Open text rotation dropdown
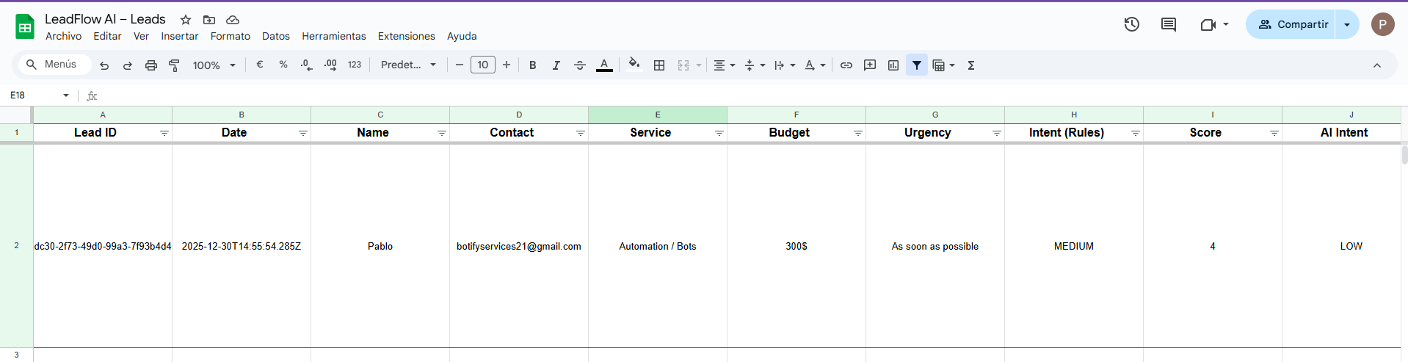This screenshot has height=362, width=1408. 815,65
